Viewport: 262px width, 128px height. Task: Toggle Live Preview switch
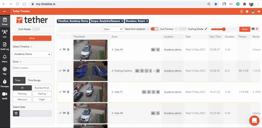click(183, 29)
